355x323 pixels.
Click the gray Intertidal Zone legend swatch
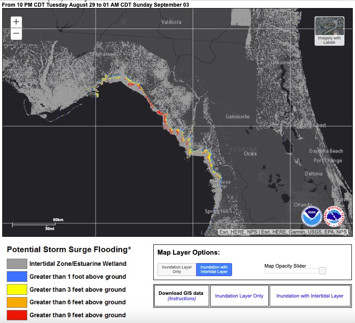pyautogui.click(x=17, y=264)
